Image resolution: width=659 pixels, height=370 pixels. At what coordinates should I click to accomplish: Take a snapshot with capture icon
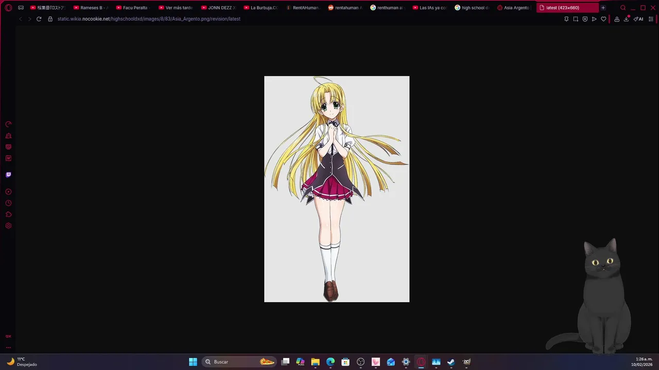coord(576,19)
